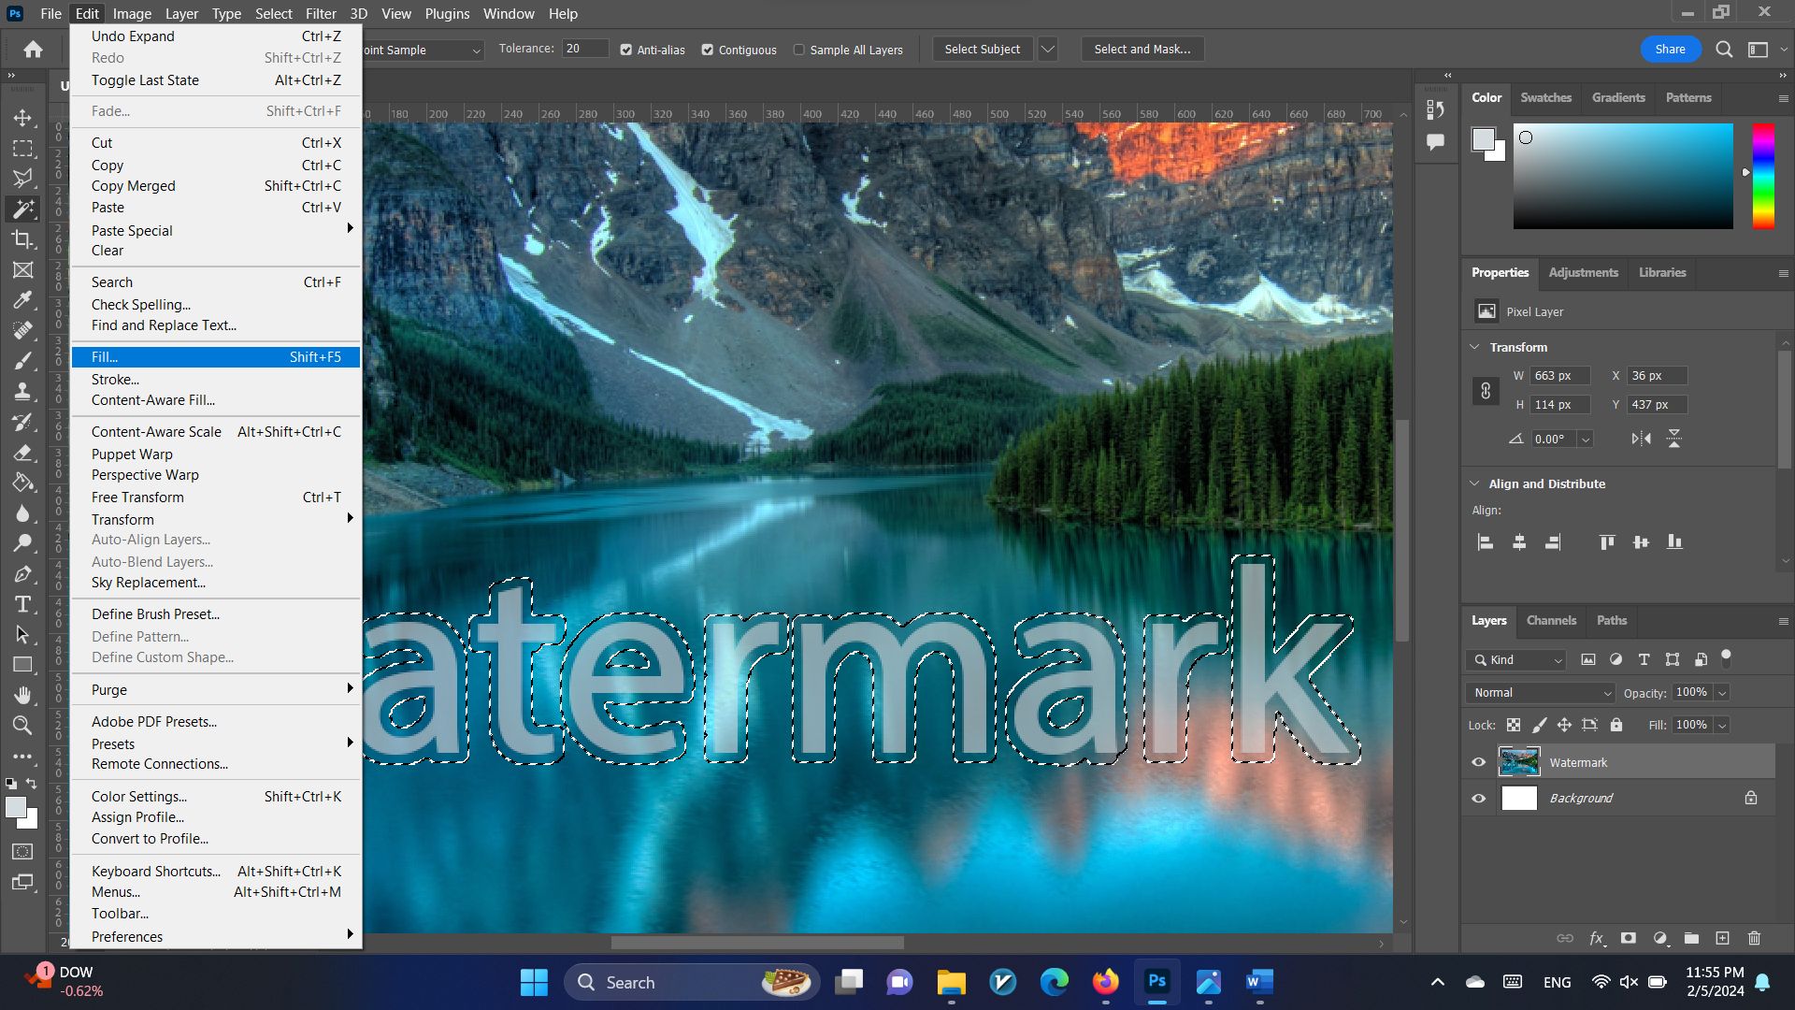Select the Crop tool

(22, 239)
